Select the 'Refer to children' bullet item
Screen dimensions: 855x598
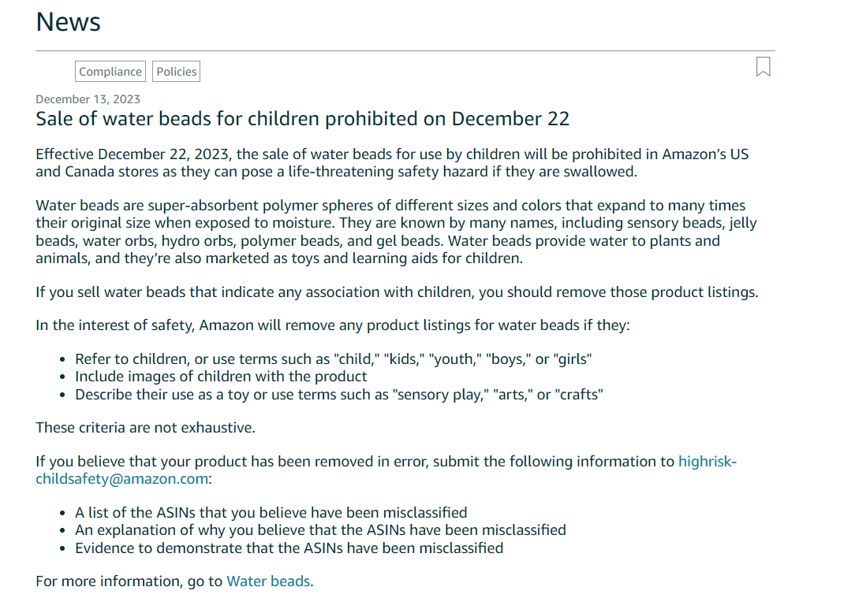(333, 359)
